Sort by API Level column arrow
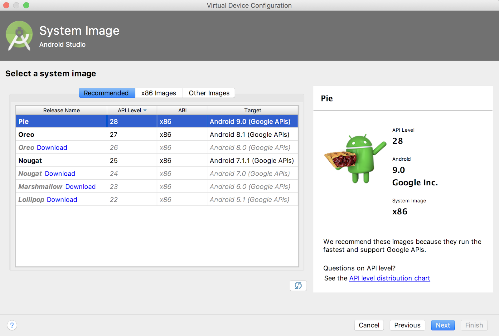The height and width of the screenshot is (336, 499). tap(145, 110)
